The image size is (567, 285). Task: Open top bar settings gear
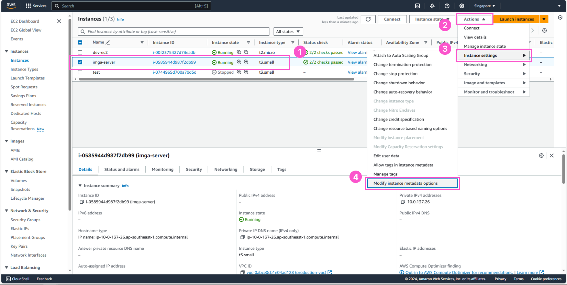tap(462, 6)
